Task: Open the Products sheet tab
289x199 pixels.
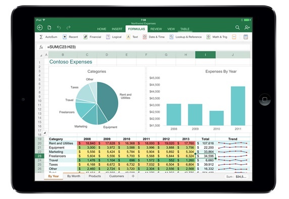Action: [x=95, y=176]
